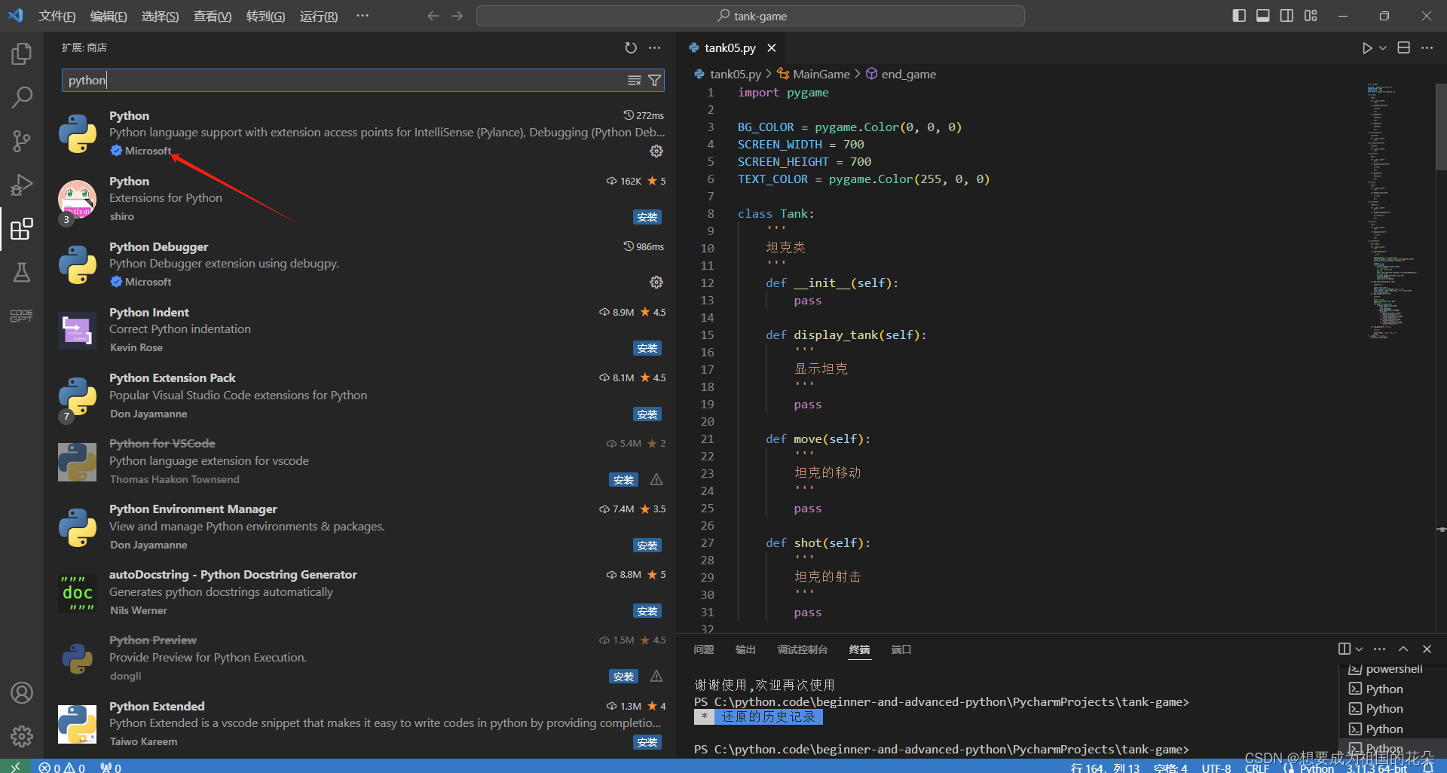Go forward in navigation history
The width and height of the screenshot is (1447, 773).
(457, 16)
